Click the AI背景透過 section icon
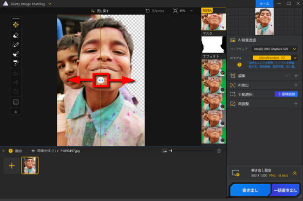This screenshot has width=303, height=201. [233, 40]
